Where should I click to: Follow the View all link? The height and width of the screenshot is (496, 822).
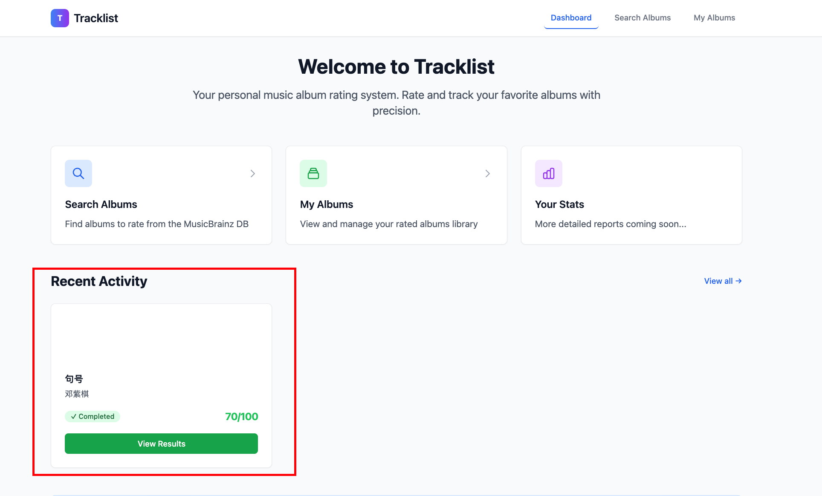coord(723,281)
